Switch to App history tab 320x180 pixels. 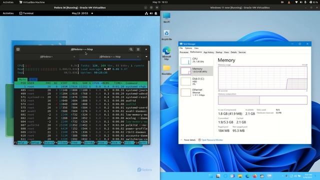pos(208,52)
